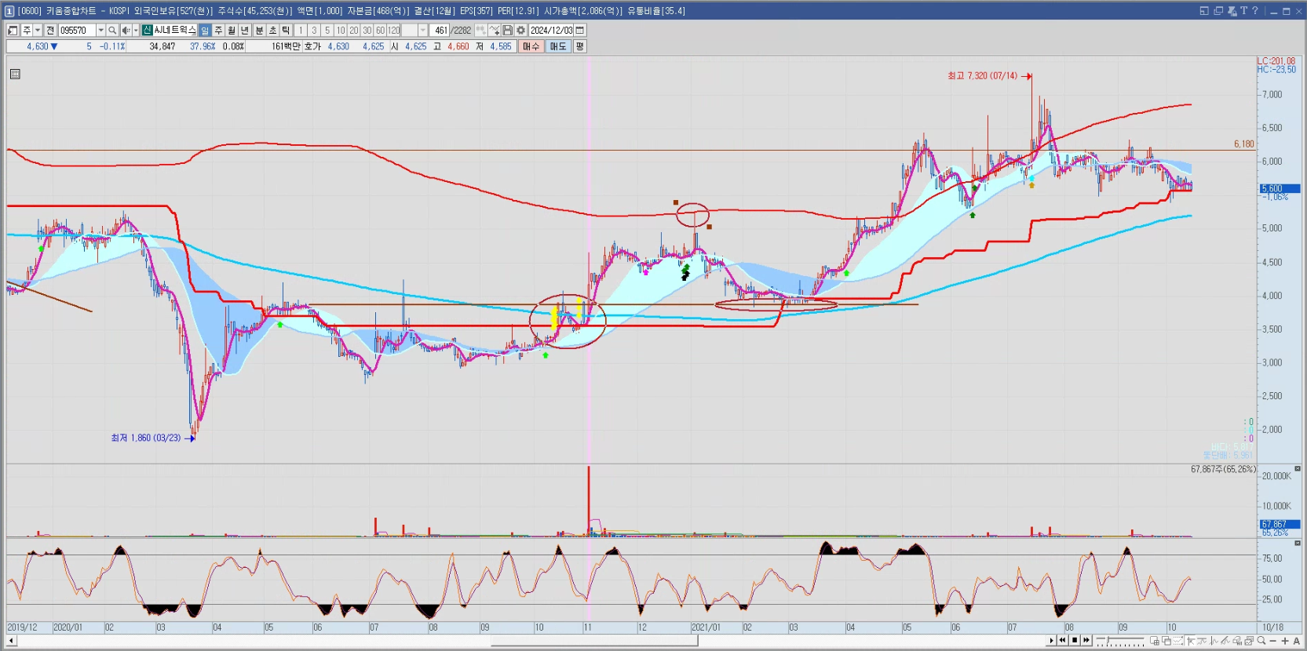
Task: Choose interval 30 button
Action: pos(367,30)
